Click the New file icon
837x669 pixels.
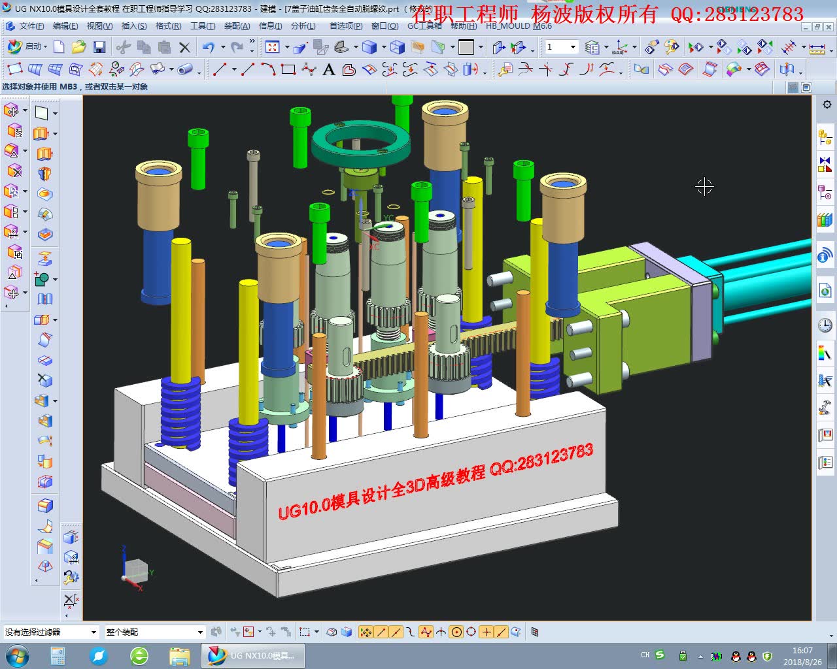click(59, 47)
